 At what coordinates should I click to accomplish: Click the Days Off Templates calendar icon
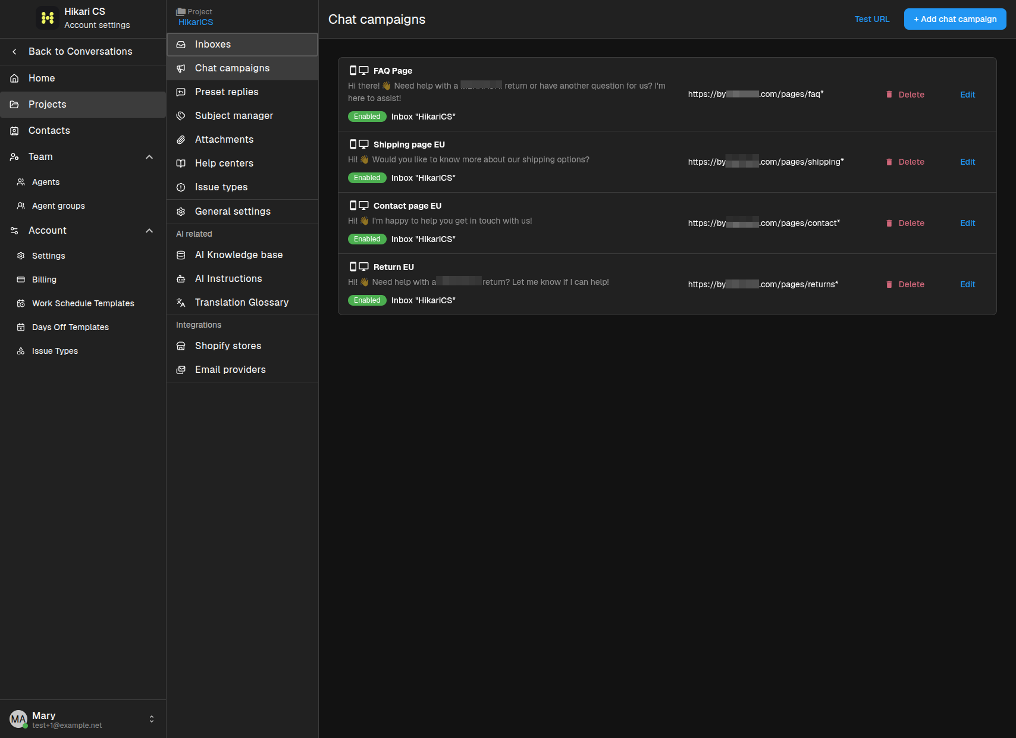coord(21,327)
